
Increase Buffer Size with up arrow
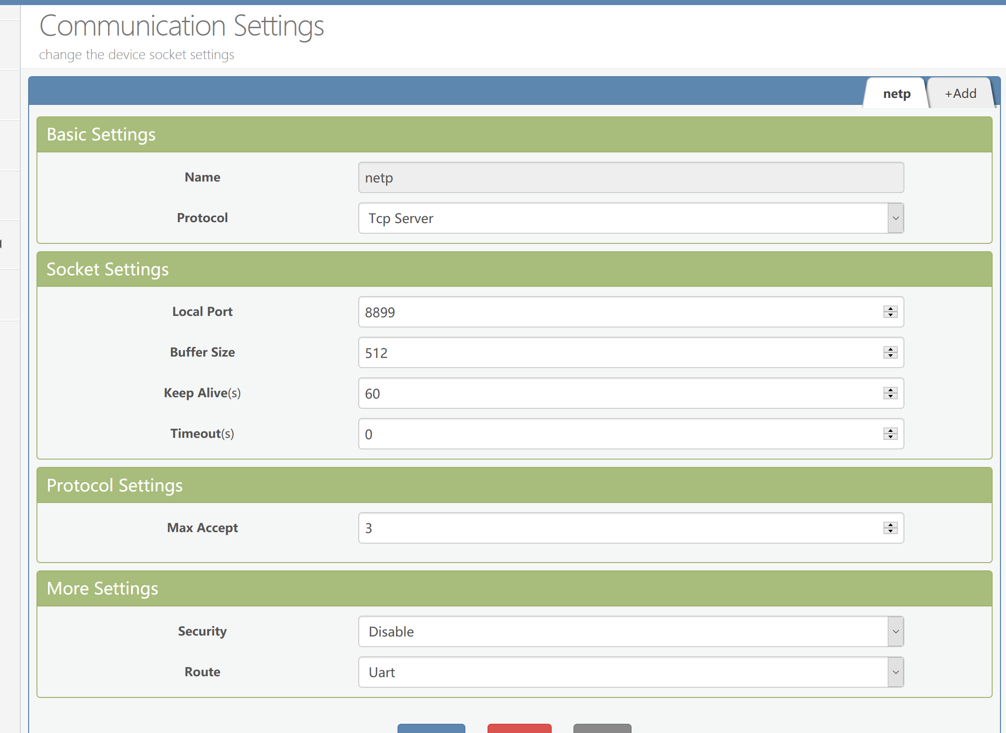click(x=890, y=349)
